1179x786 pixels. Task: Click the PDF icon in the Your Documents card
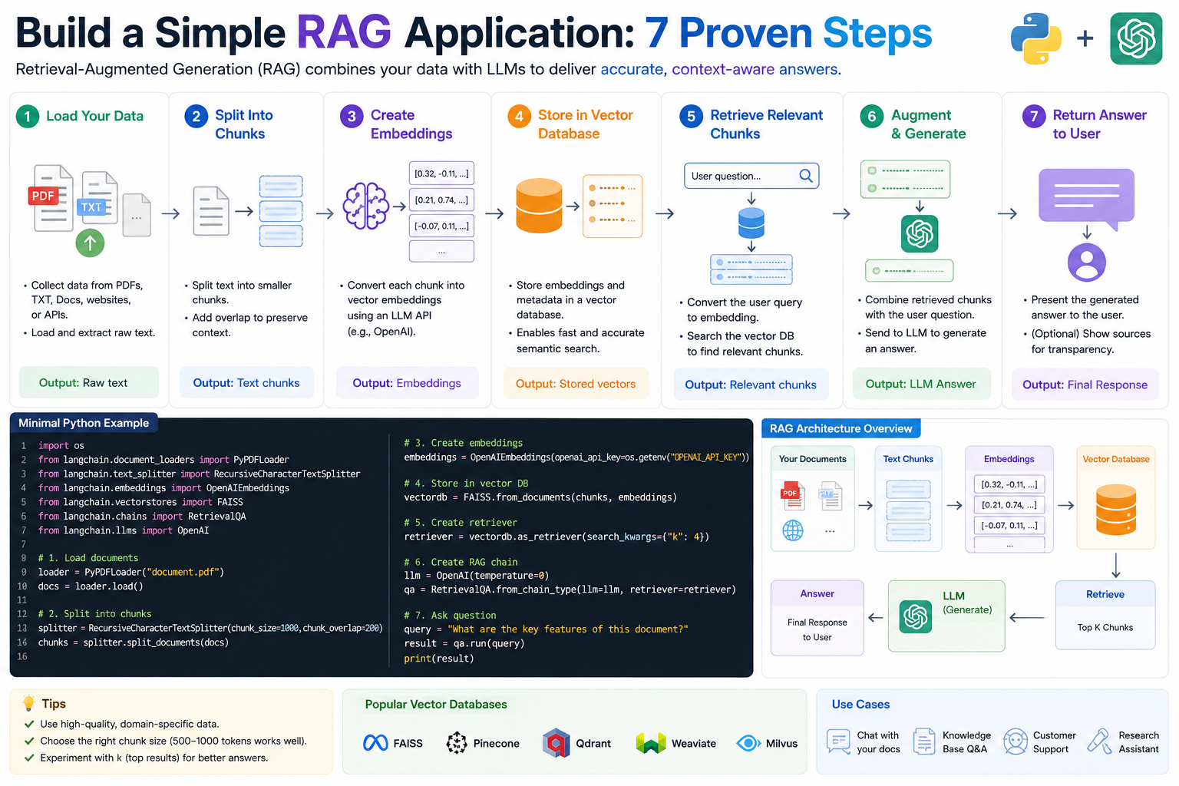(x=793, y=495)
